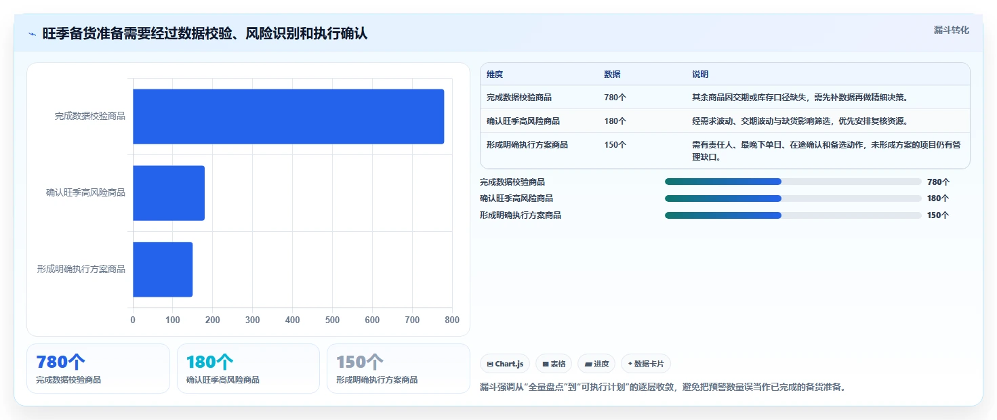The height and width of the screenshot is (420, 997).
Task: Click the 150个 cell in the table
Action: 615,145
